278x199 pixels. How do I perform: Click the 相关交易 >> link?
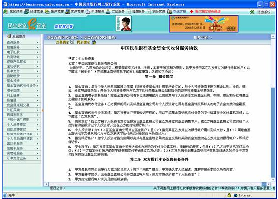point(203,38)
